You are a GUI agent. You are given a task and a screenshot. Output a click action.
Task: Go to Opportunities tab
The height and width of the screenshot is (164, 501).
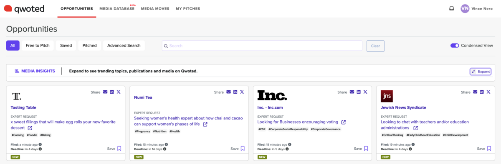77,9
